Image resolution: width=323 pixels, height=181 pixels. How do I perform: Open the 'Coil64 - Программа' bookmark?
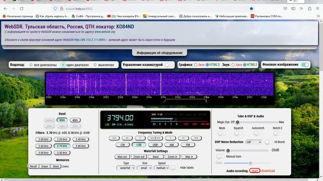[x=88, y=16]
